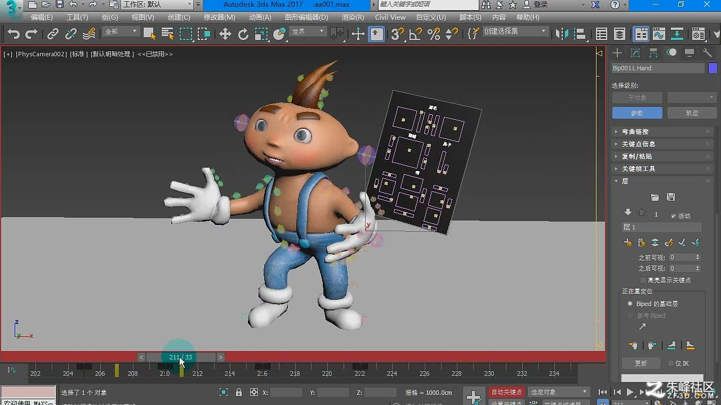Open the Create command panel tab
Viewport: 721px width, 405px height.
[617, 53]
